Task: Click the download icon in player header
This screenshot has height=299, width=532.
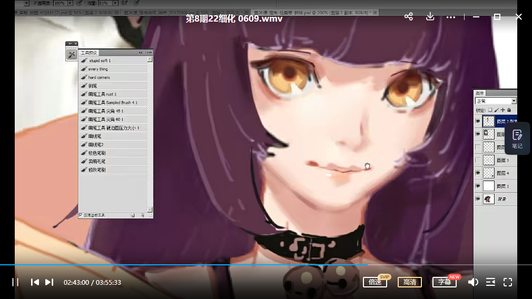Action: 430,16
